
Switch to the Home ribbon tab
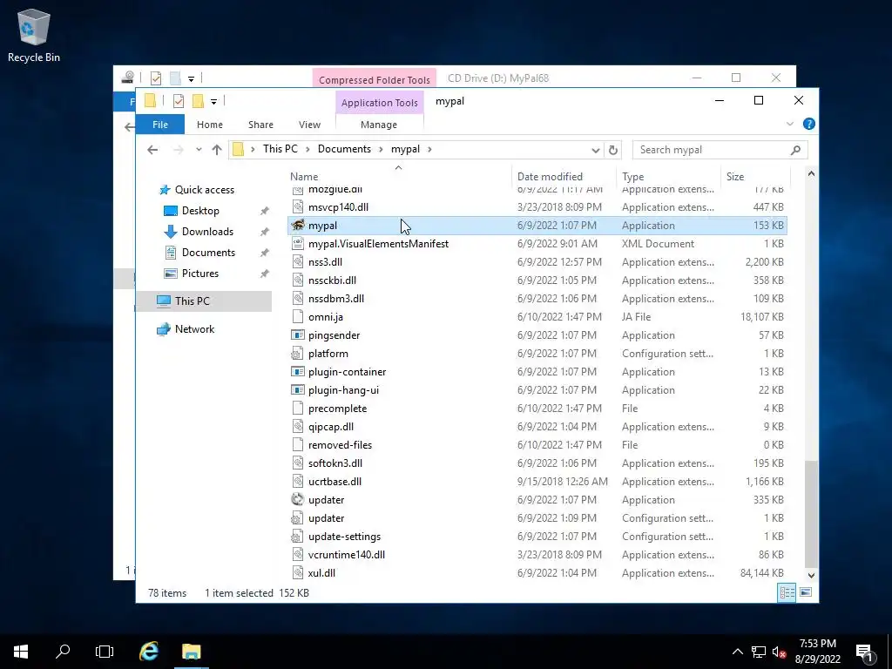tap(209, 125)
